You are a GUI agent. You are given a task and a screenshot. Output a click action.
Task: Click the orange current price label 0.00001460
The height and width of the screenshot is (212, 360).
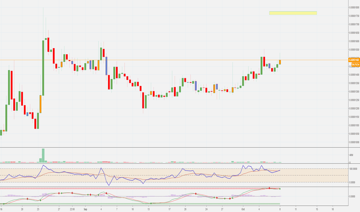354,60
